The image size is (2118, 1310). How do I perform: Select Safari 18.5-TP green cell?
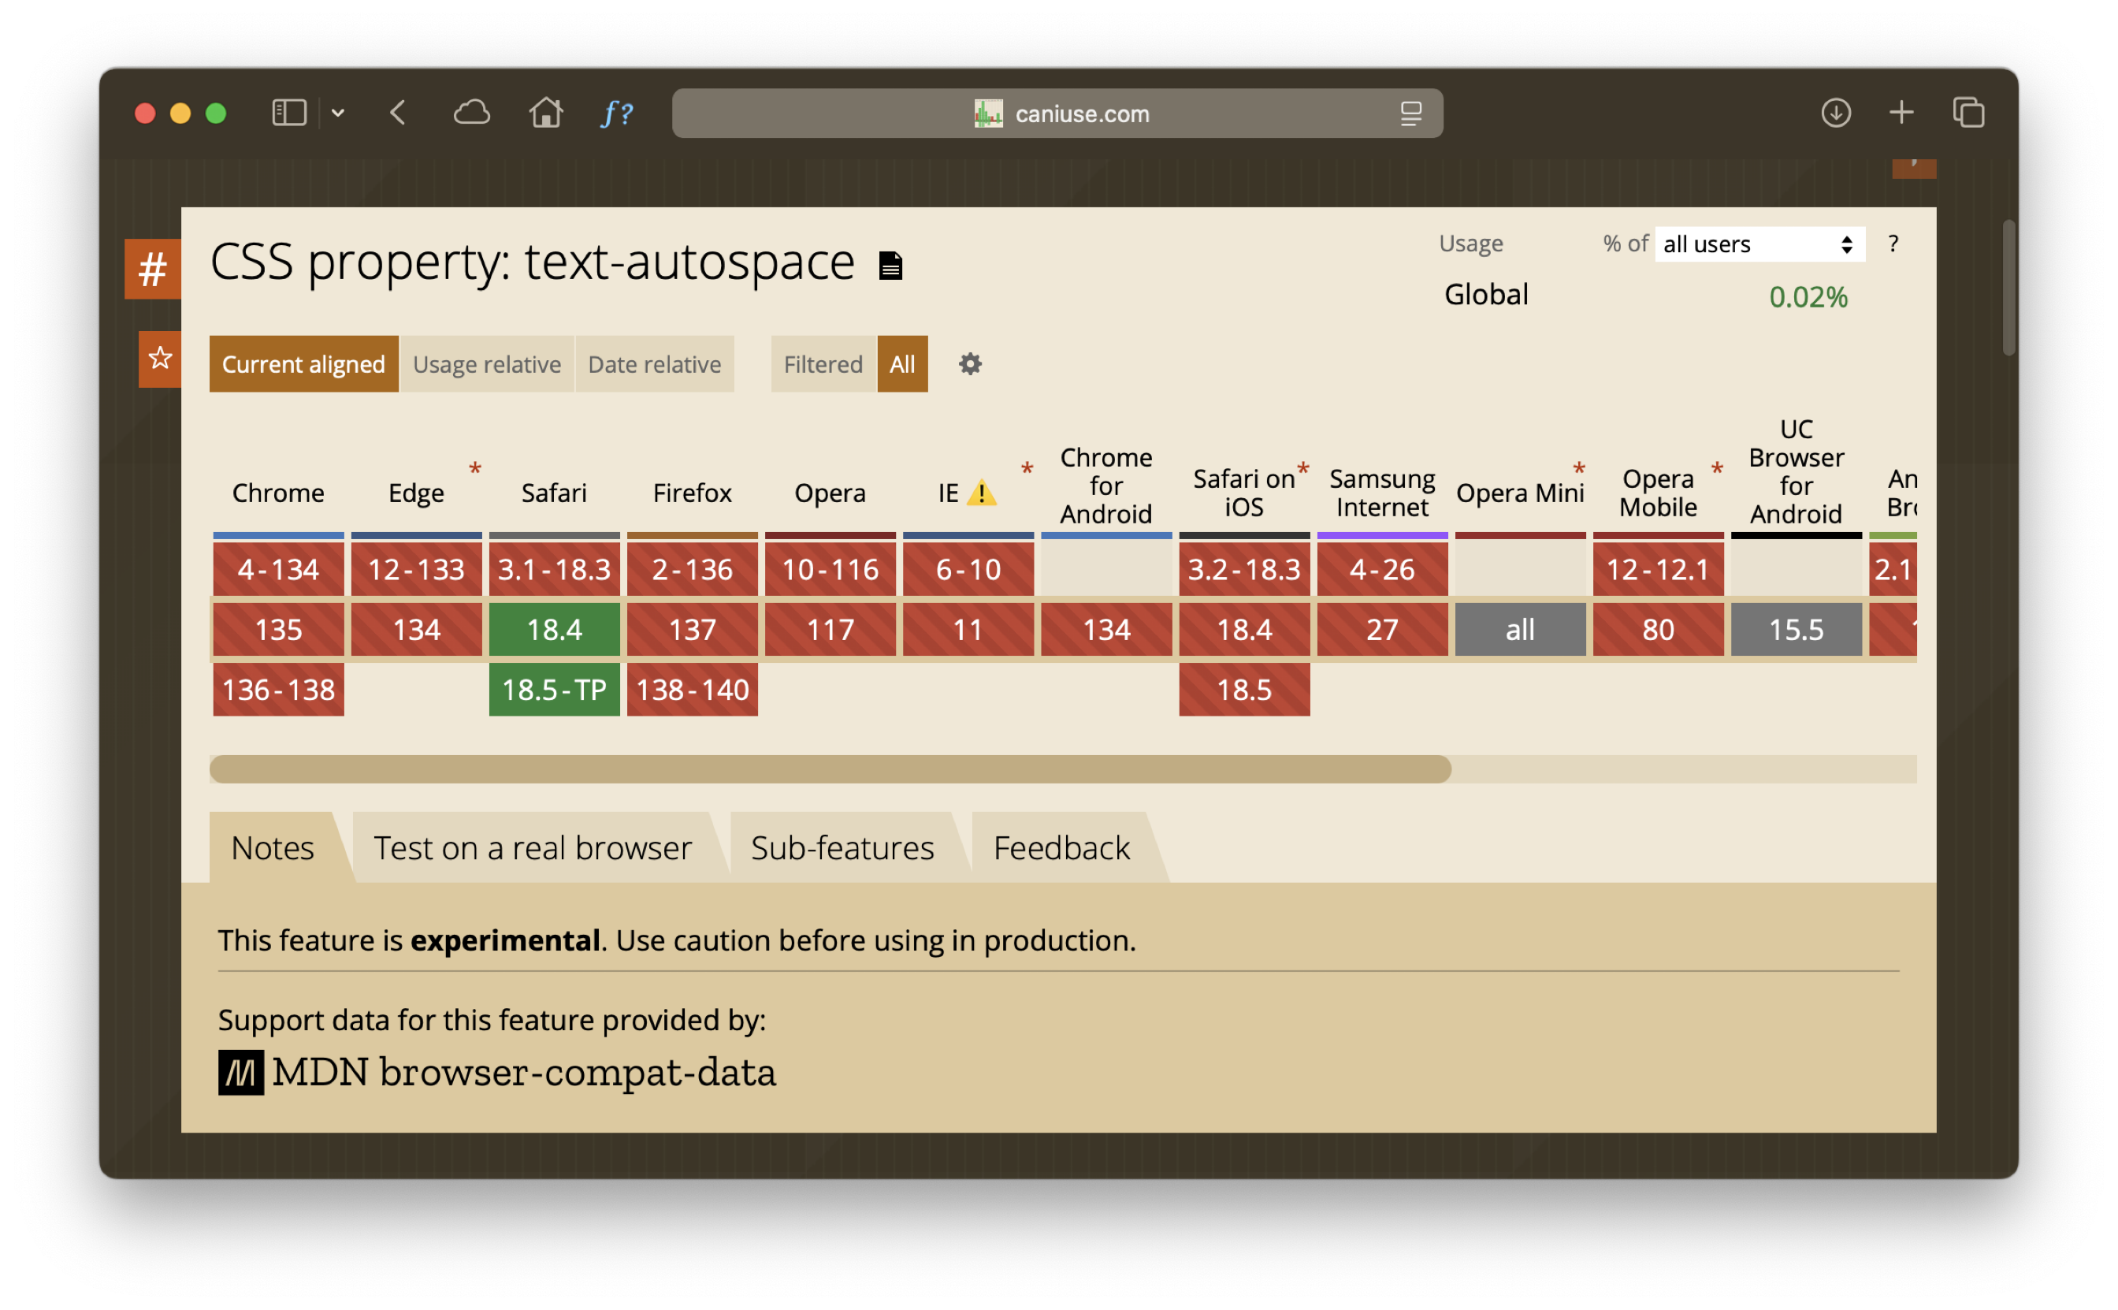(554, 690)
